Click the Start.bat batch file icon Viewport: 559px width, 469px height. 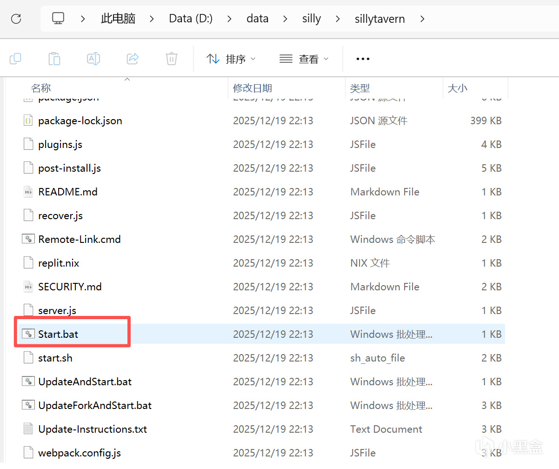pos(28,334)
